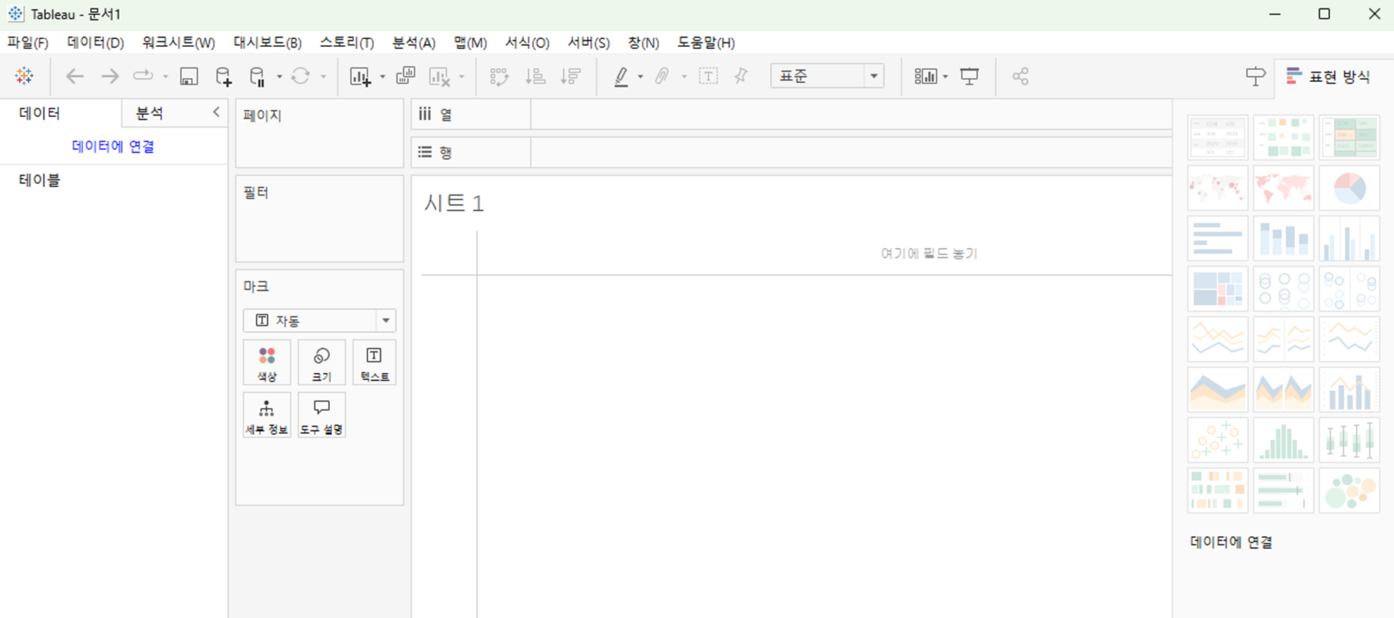Click the swap rows and columns icon
This screenshot has height=618, width=1394.
click(499, 76)
